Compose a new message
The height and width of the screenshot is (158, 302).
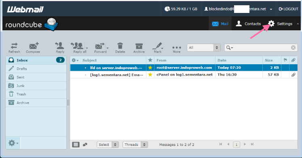tap(33, 48)
